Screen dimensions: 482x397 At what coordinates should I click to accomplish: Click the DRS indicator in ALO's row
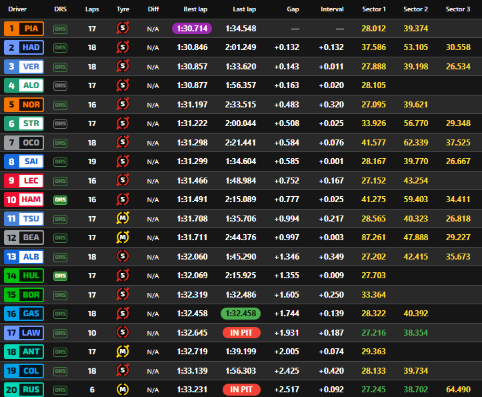[x=61, y=86]
